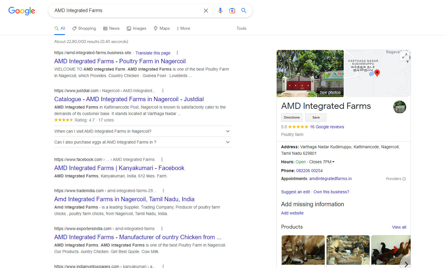446x268 pixels.
Task: Switch to the Shopping tab
Action: pyautogui.click(x=84, y=29)
